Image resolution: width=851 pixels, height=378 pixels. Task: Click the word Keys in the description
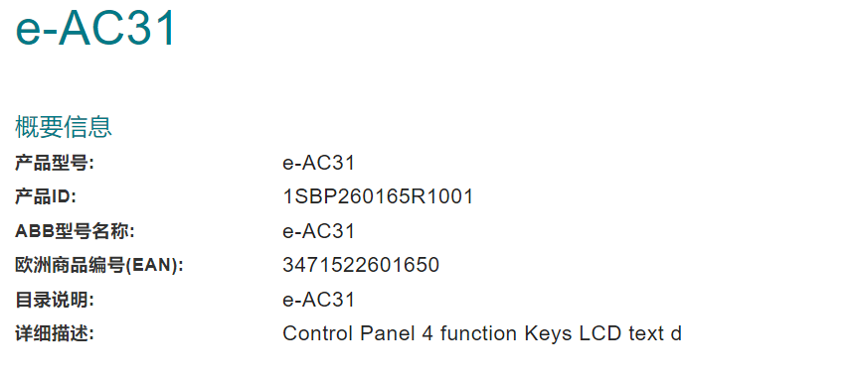click(548, 333)
